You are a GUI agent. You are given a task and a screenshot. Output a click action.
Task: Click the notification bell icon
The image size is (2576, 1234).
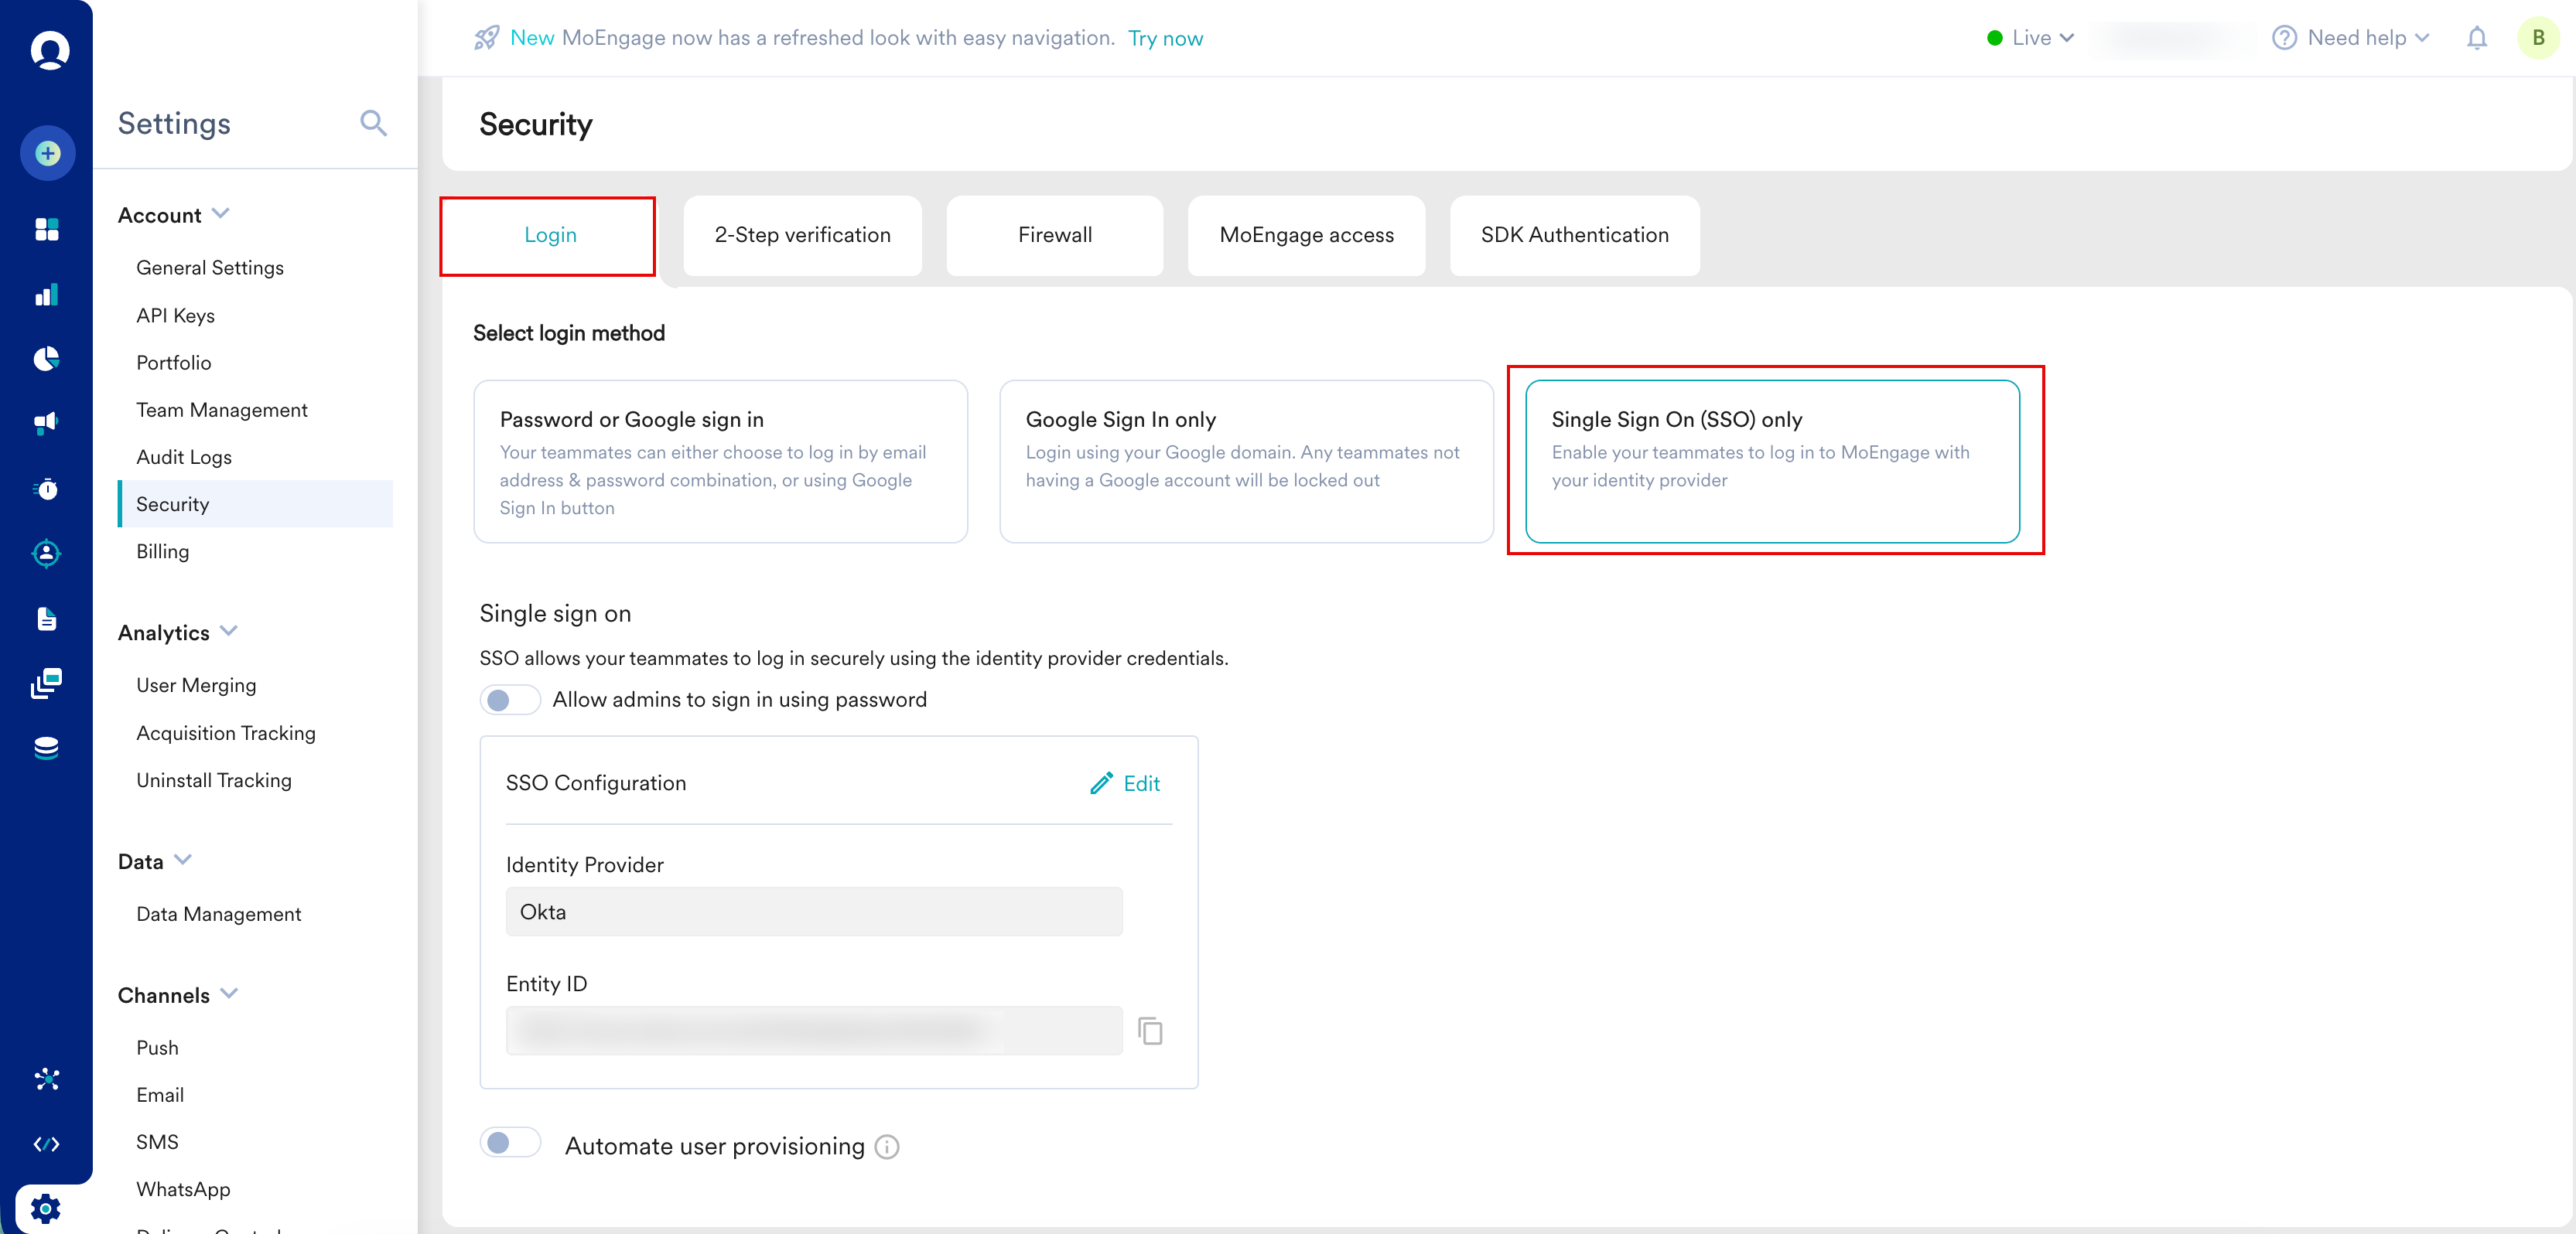coord(2476,39)
